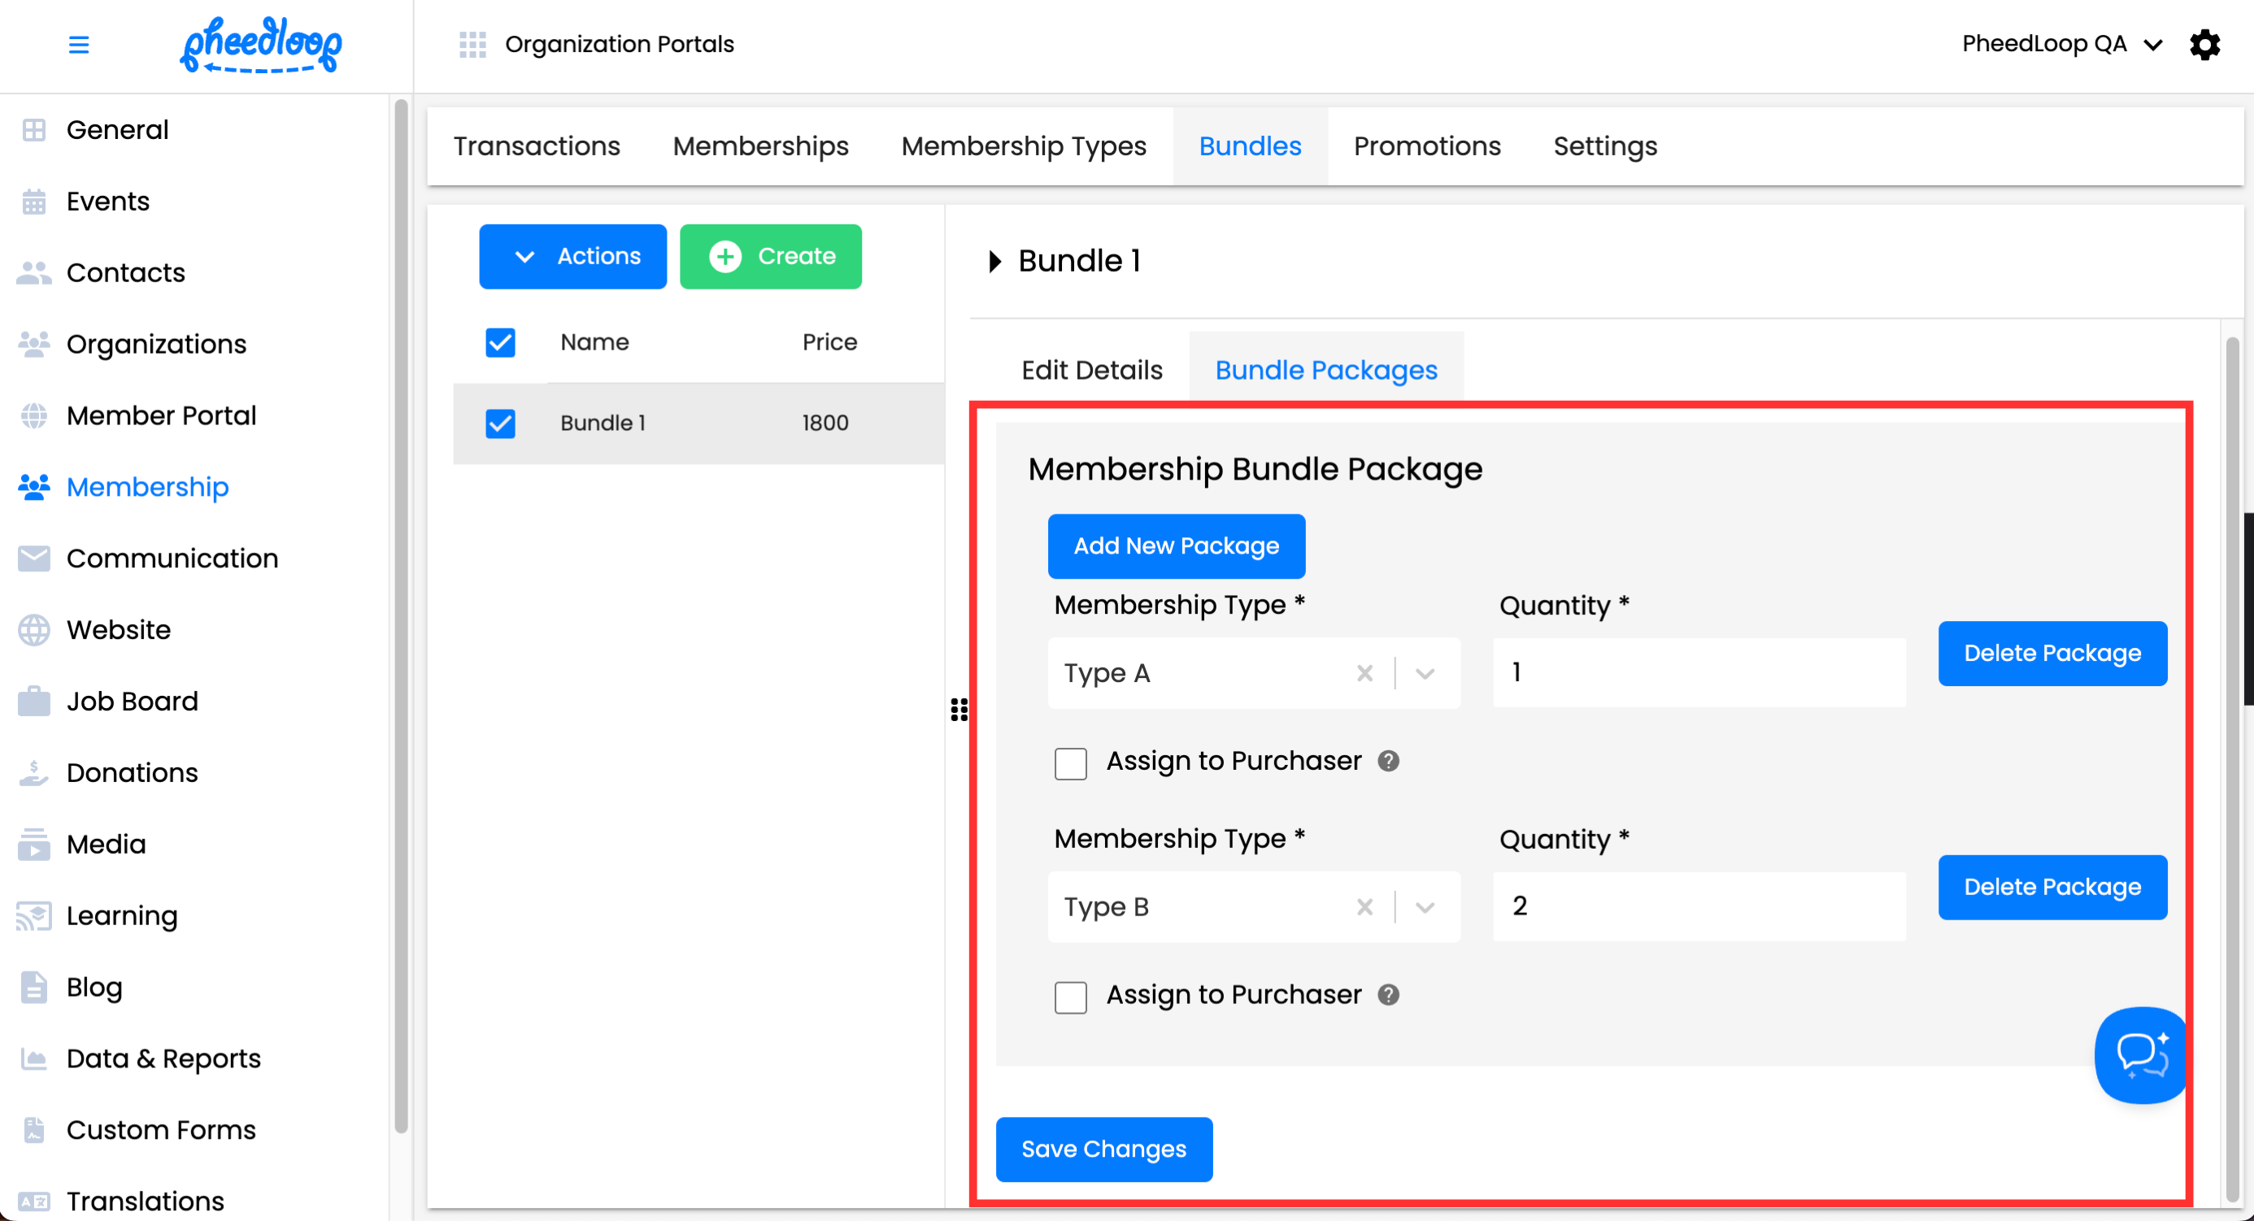
Task: Click the Donations sidebar icon
Action: tap(33, 773)
